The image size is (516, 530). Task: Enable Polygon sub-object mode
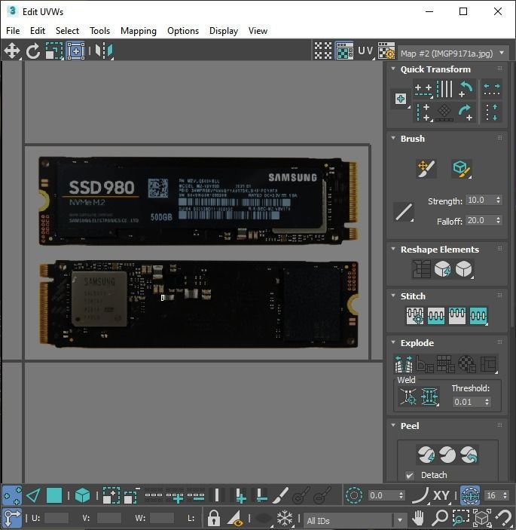click(54, 495)
